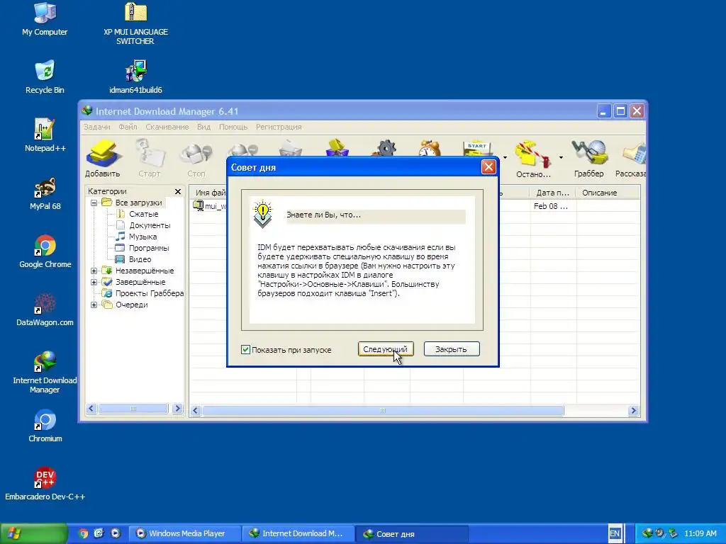Viewport: 726px width, 544px height.
Task: Click the Старт toolbar icon
Action: tap(149, 159)
